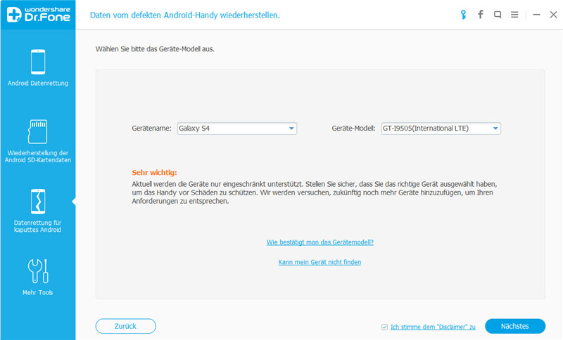Click the 'Geräte-Modell:' label

pyautogui.click(x=354, y=129)
